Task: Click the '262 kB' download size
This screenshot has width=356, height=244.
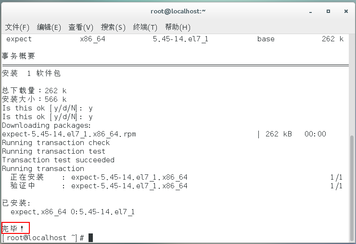Action: [x=279, y=134]
